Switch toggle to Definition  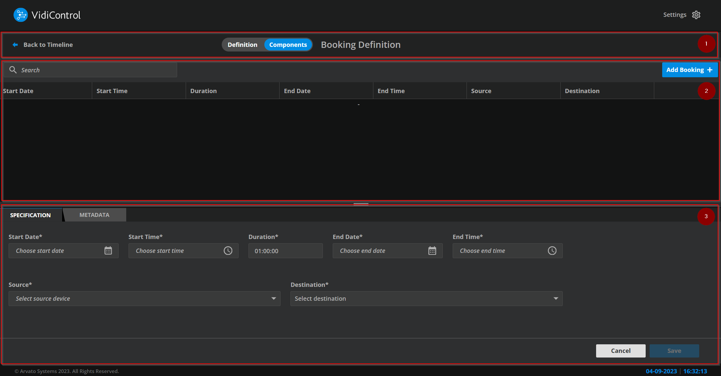pos(242,45)
